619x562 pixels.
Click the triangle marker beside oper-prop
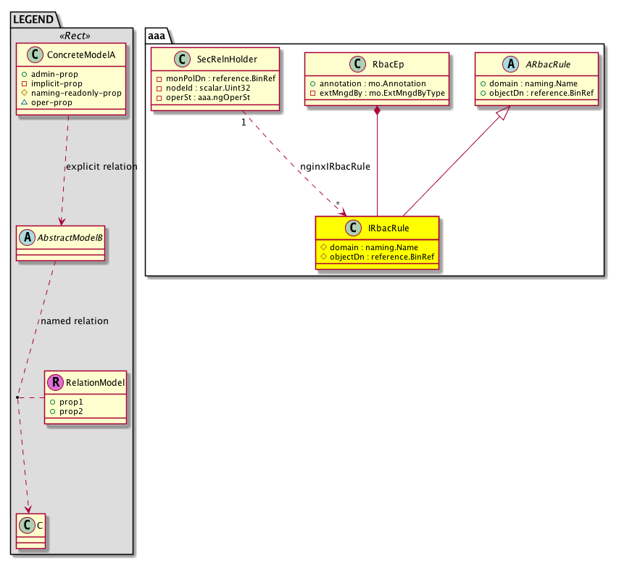24,102
